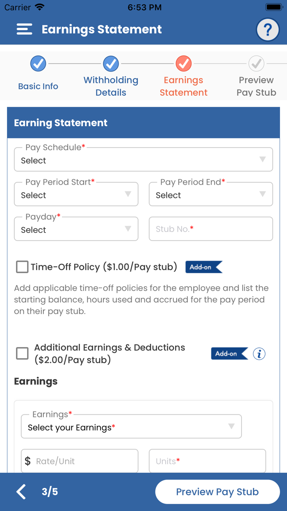Viewport: 287px width, 511px height.
Task: Click the dollar sign in Rate/Unit field
Action: 27,461
